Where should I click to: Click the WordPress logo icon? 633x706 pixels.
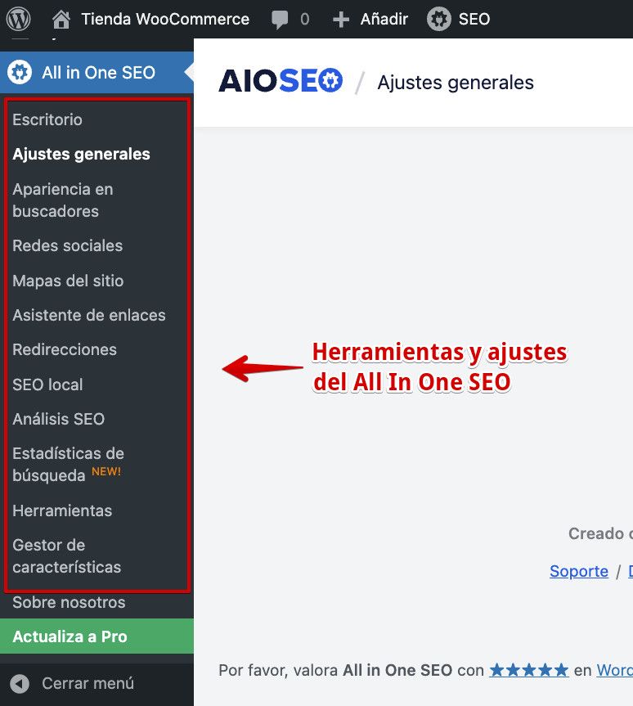pos(18,19)
